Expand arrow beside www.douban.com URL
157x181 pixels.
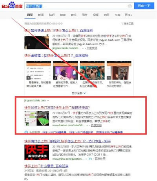pos(87,126)
